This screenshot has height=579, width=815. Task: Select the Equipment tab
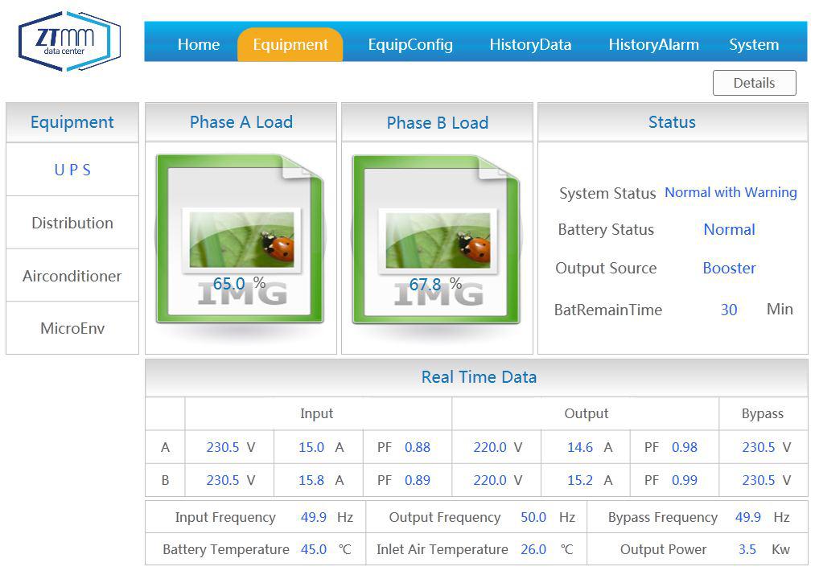[x=290, y=45]
